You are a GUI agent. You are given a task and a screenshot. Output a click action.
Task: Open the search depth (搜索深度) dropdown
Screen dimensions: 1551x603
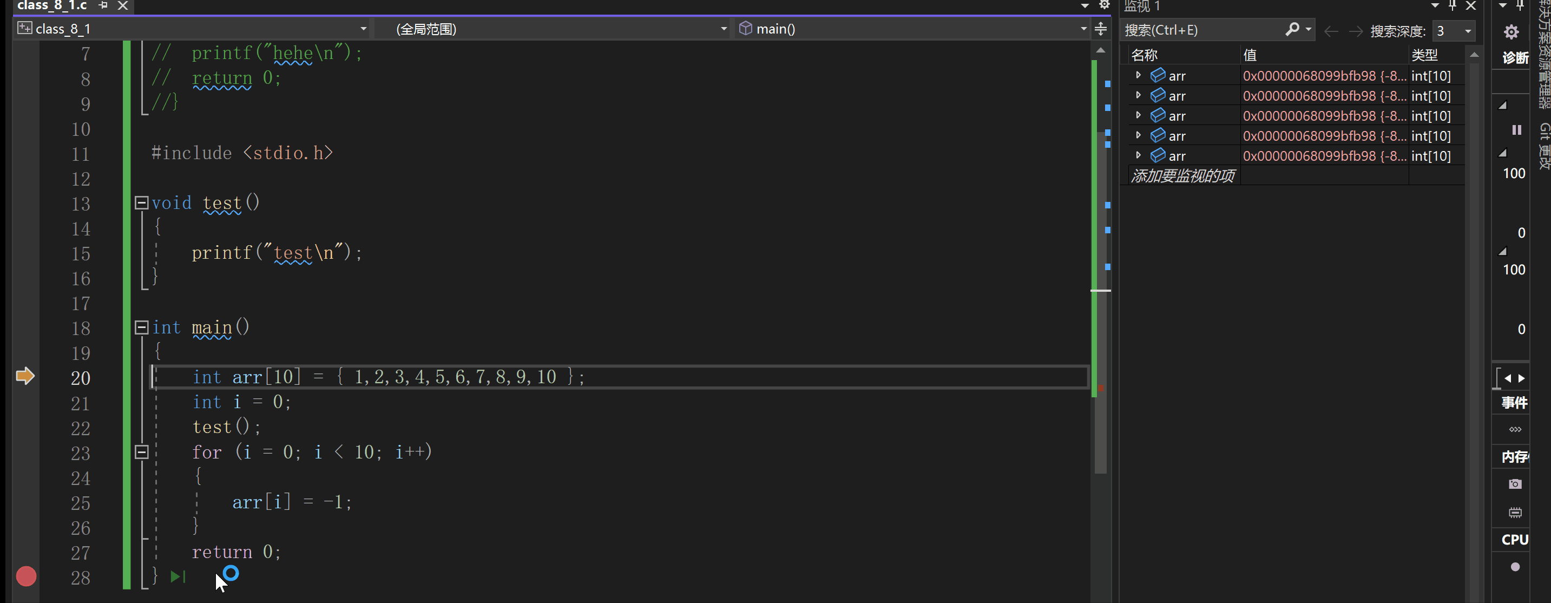tap(1468, 31)
